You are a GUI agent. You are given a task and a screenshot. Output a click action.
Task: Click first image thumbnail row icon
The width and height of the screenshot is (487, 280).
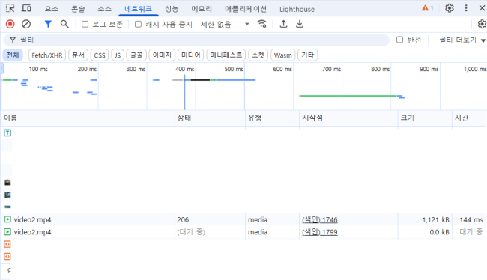7,183
